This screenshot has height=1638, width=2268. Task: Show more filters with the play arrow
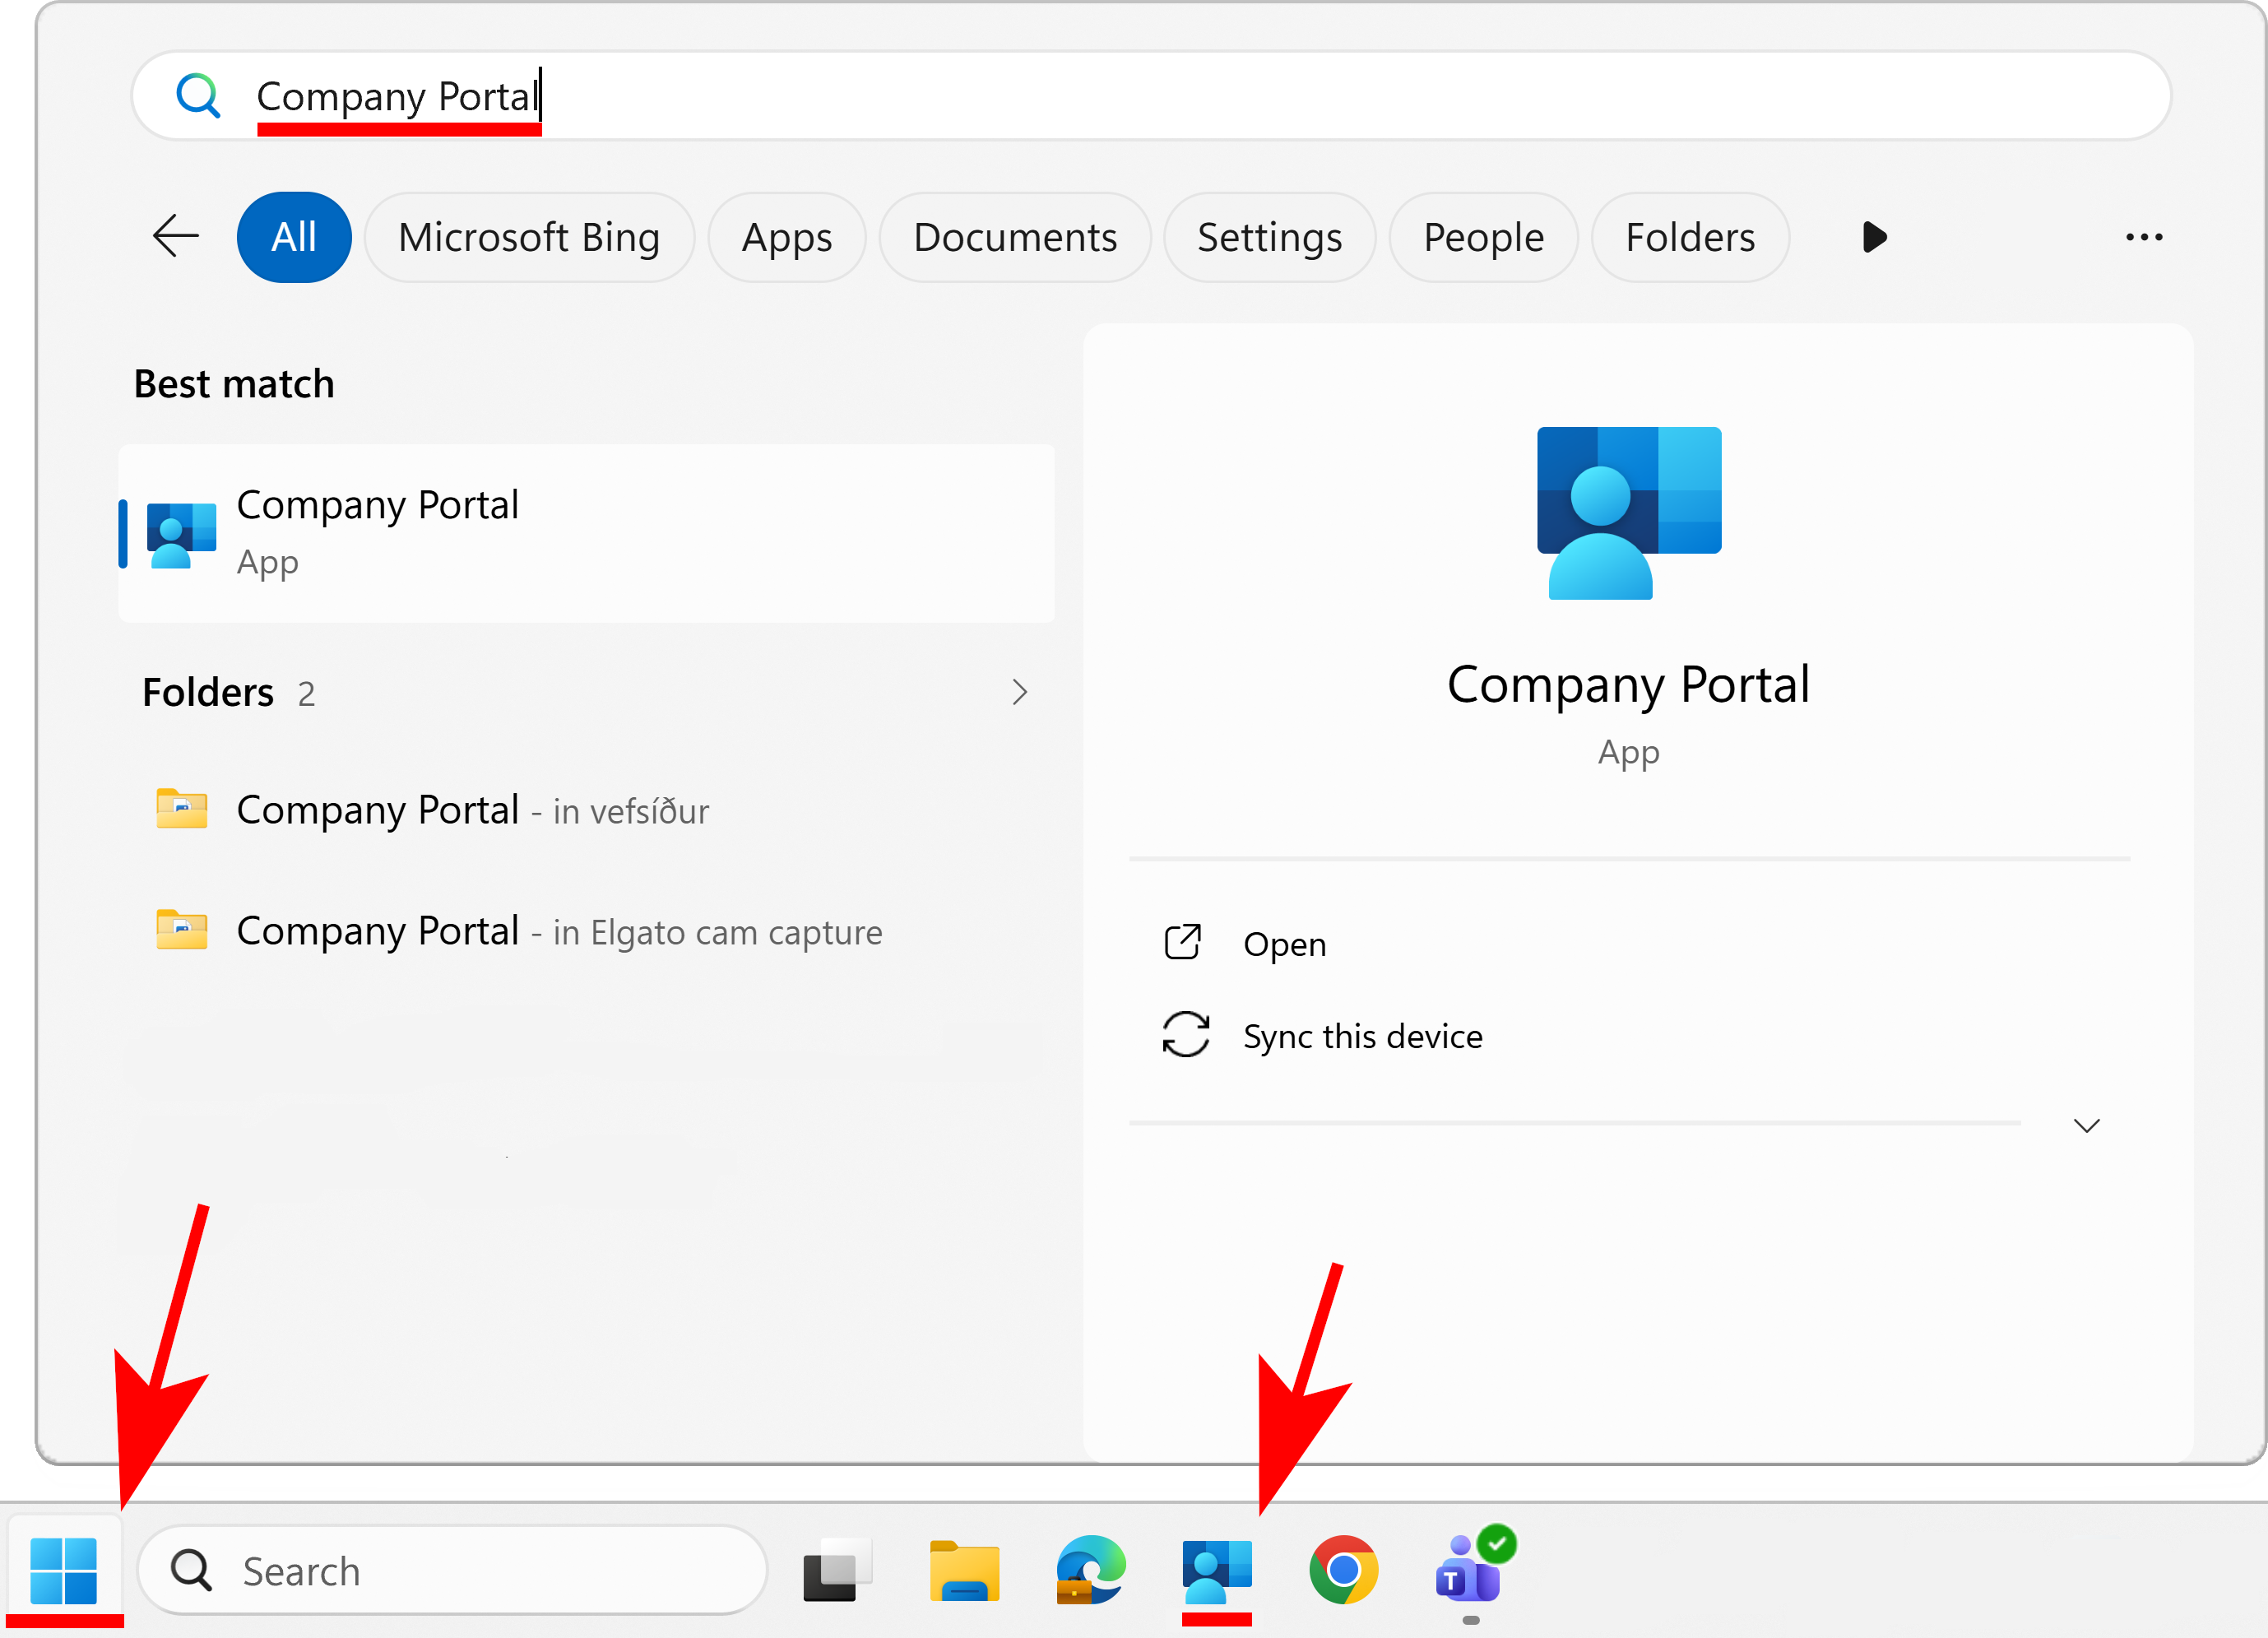(1875, 237)
